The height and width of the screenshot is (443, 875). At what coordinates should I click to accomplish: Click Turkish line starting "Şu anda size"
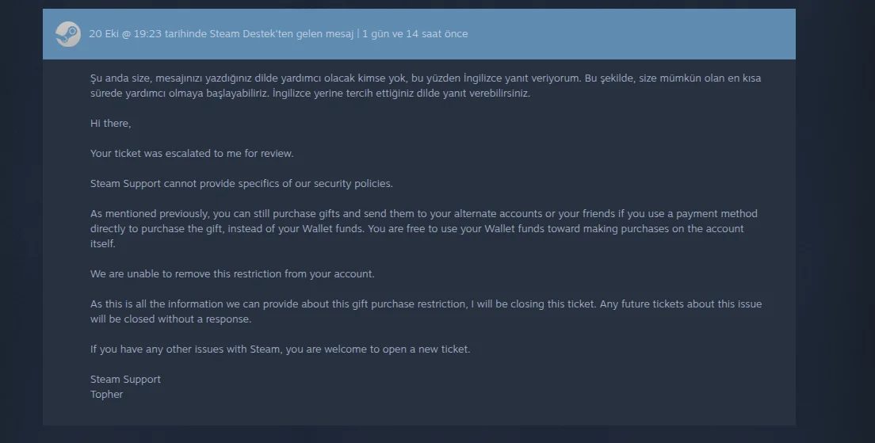(317, 78)
